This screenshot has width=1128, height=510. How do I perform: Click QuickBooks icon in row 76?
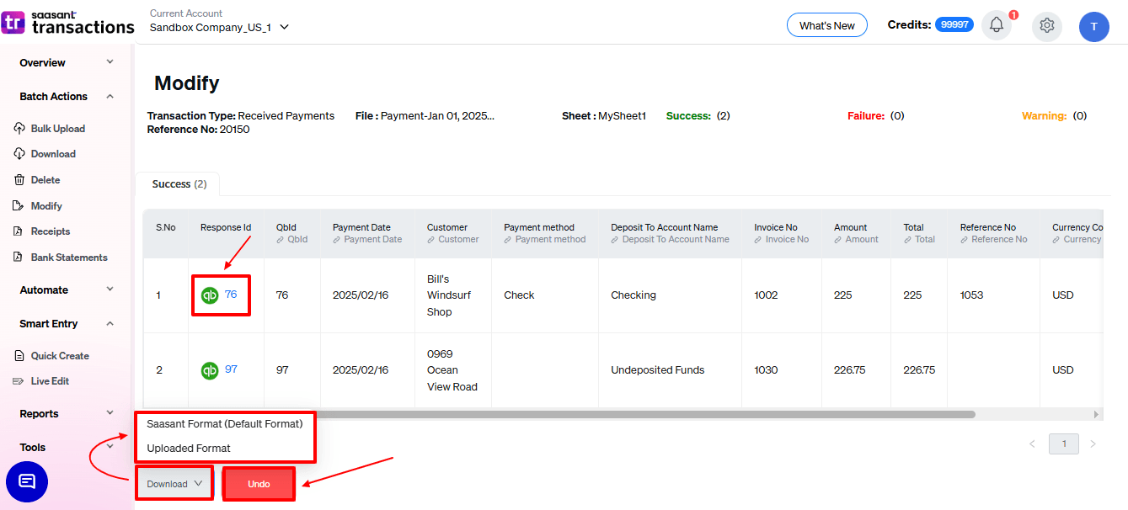[210, 295]
